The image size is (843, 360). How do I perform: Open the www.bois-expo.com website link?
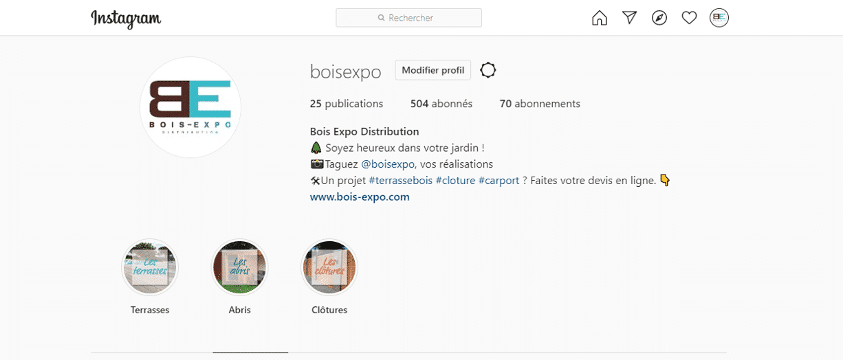coord(360,196)
